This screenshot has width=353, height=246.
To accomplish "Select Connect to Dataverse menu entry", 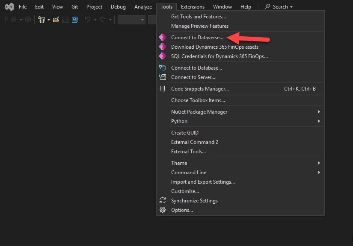I will click(197, 38).
